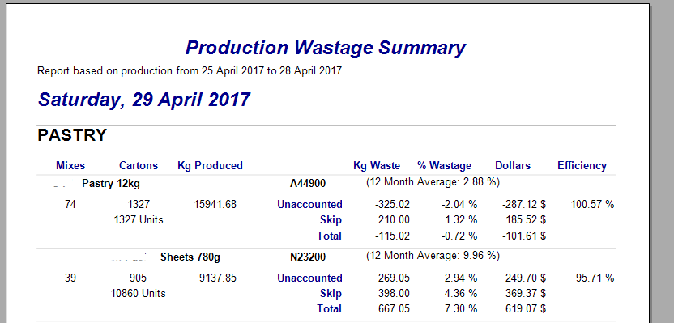Click the report date range line
The height and width of the screenshot is (323, 674).
click(190, 71)
